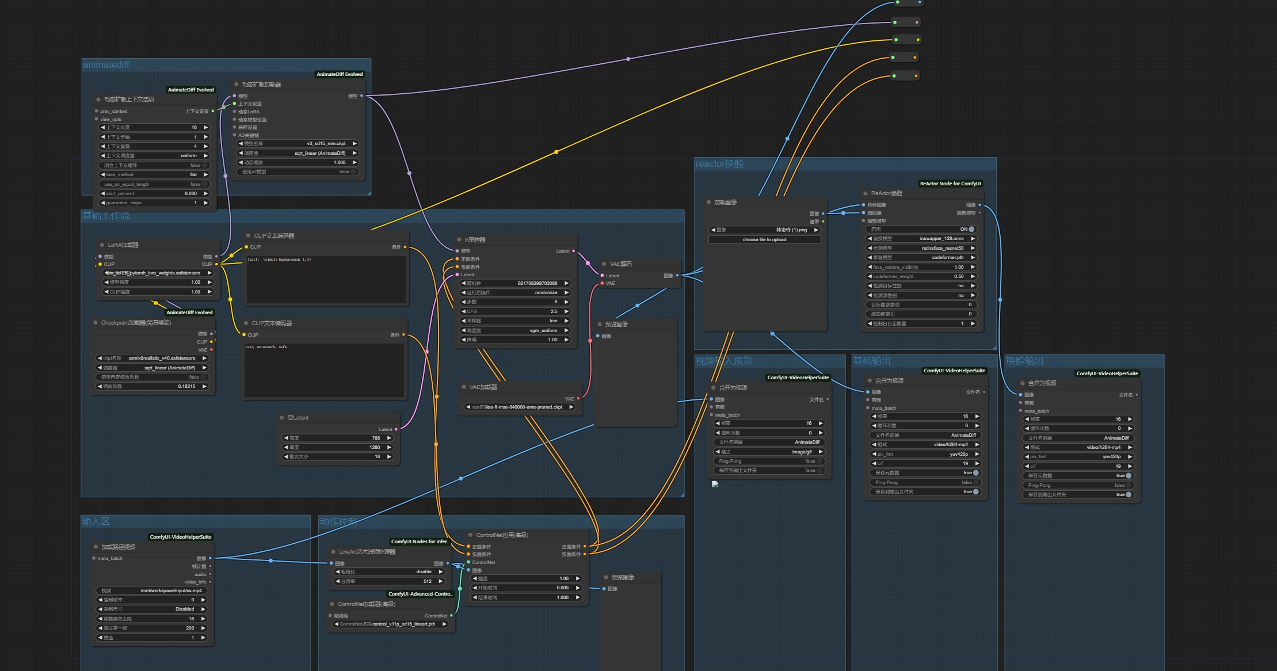This screenshot has width=1277, height=671.
Task: Open ControlNet名称 control_v11p_sd15_lineart dropdown
Action: point(390,624)
